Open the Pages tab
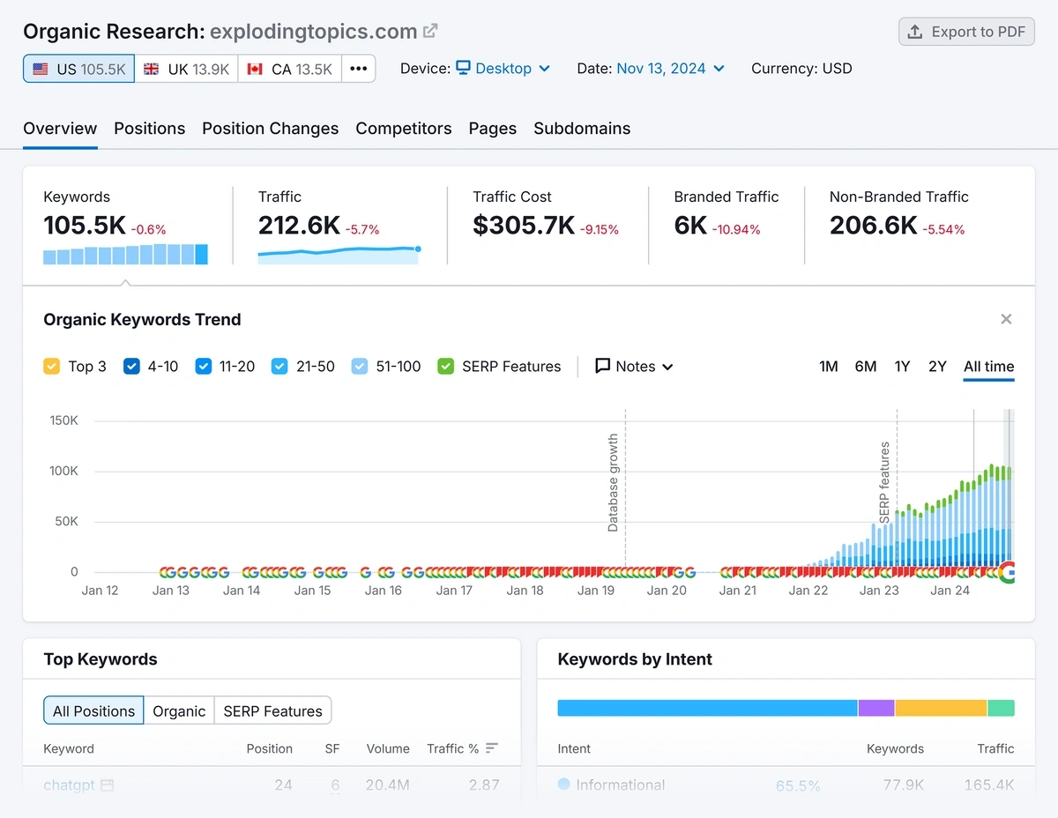The width and height of the screenshot is (1058, 818). (x=493, y=129)
